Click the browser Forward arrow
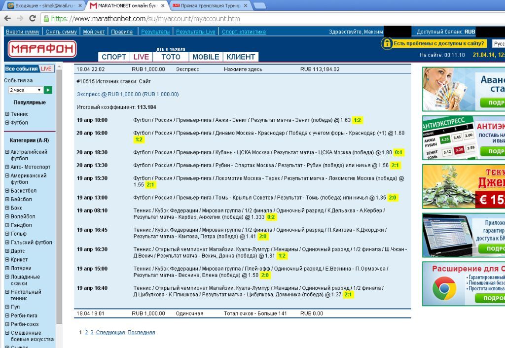This screenshot has height=348, width=505. click(20, 18)
